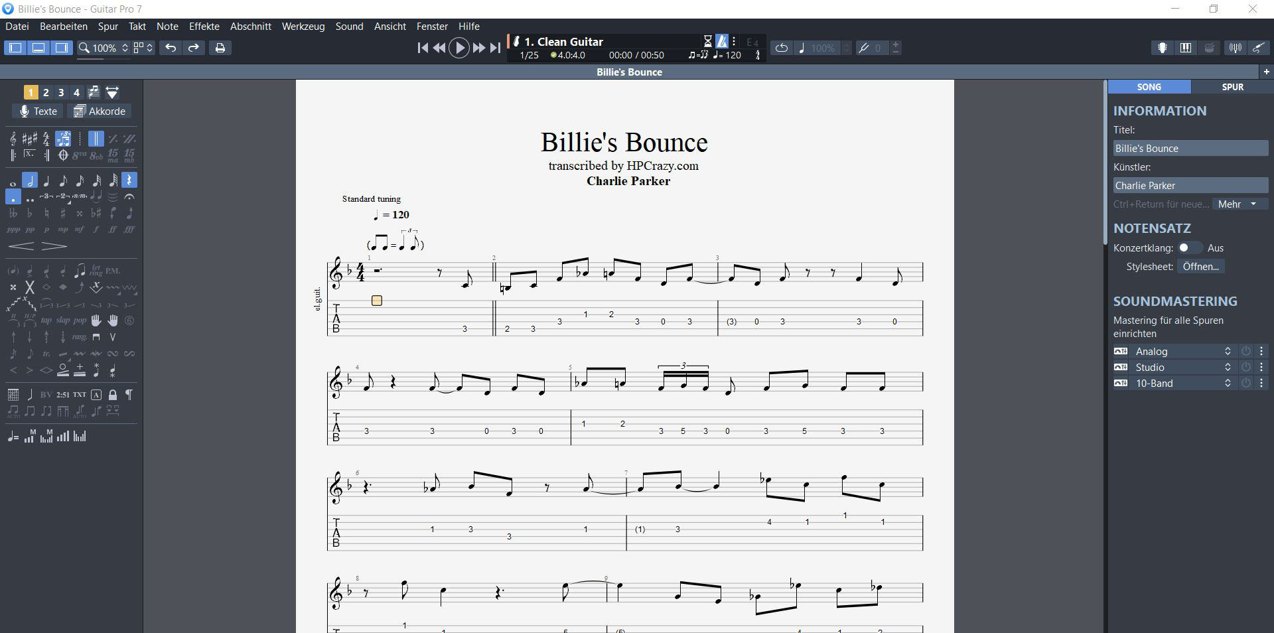Image resolution: width=1274 pixels, height=633 pixels.
Task: Toggle the count-in hourglass
Action: coord(708,41)
